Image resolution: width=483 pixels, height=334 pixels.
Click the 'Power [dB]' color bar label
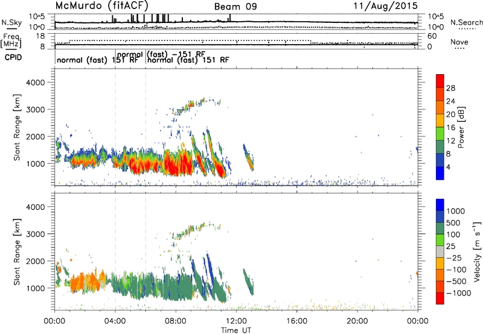(461, 127)
